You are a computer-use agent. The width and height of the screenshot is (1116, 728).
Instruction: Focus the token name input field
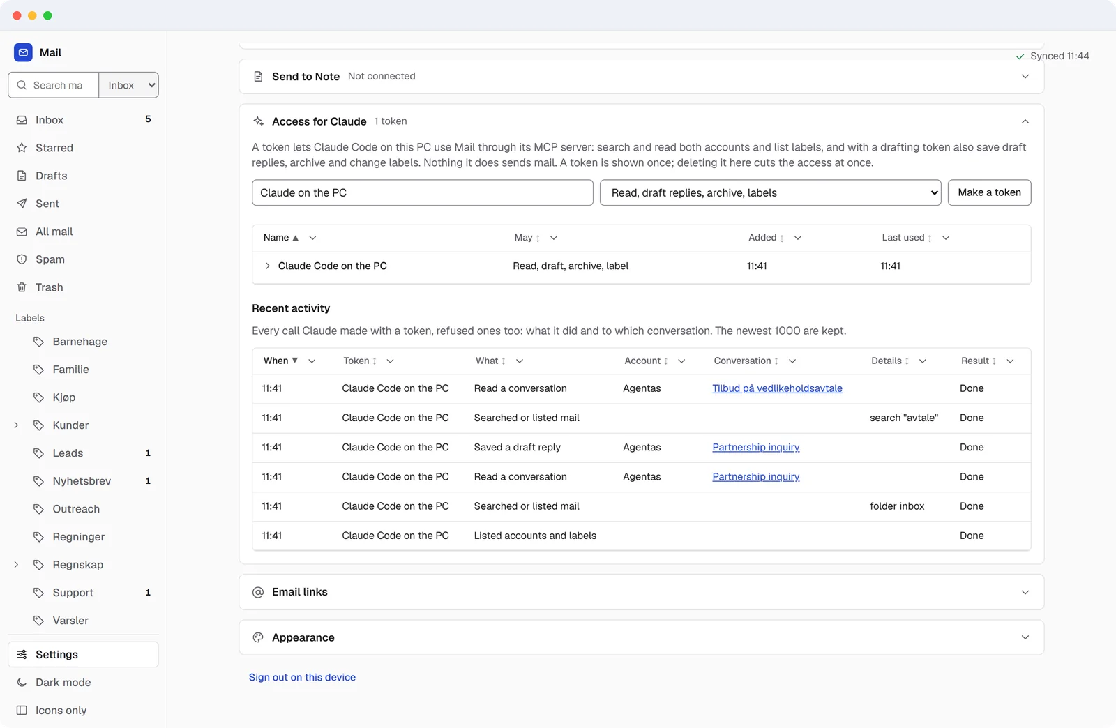click(x=423, y=193)
